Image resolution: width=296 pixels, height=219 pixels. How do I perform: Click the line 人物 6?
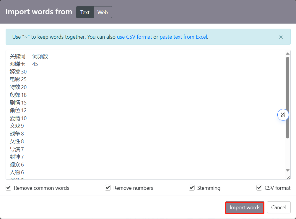(17, 172)
